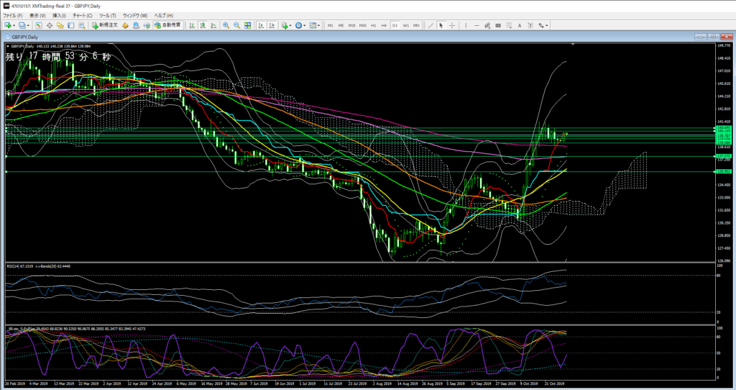Minimize the GBPJPY,Daily chart window

click(701, 37)
